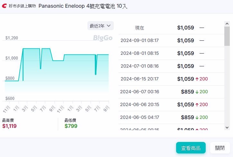The image size is (233, 157).
Task: Open the 最近2年 time range dropdown
Action: [x=100, y=26]
